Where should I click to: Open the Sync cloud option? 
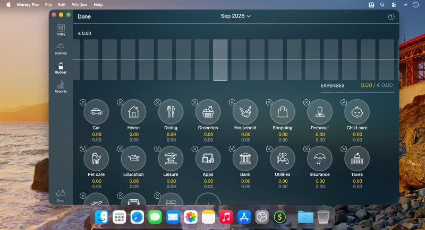click(x=61, y=196)
